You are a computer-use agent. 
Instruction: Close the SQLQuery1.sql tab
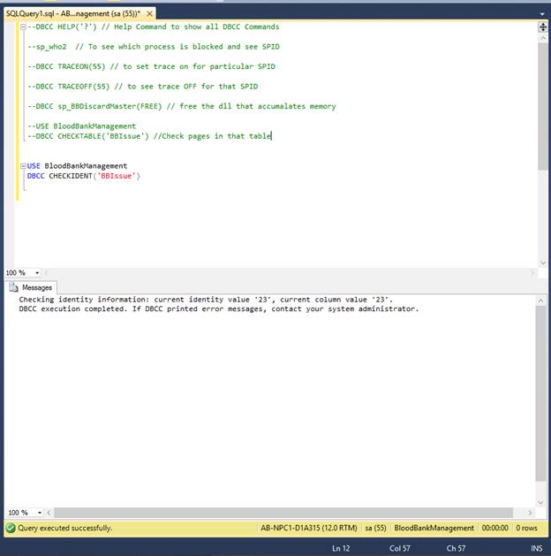click(x=150, y=13)
